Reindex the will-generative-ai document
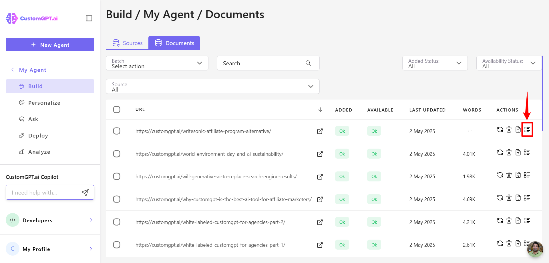Screen dimensions: 549x263 500,175
